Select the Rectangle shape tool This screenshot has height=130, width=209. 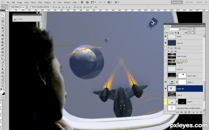coord(2,72)
